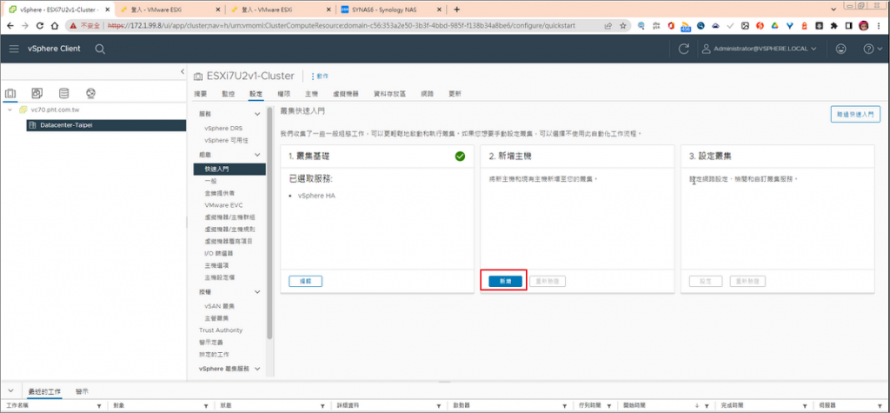This screenshot has height=413, width=890.
Task: Select vSphere 可用性 in the sidebar
Action: [226, 140]
